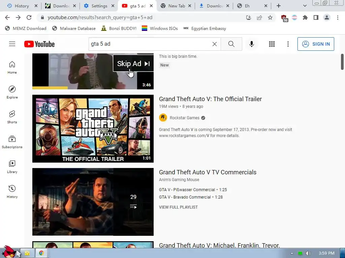This screenshot has height=258, width=345.
Task: Click the page vertical scrollbar thumb
Action: coord(342,62)
